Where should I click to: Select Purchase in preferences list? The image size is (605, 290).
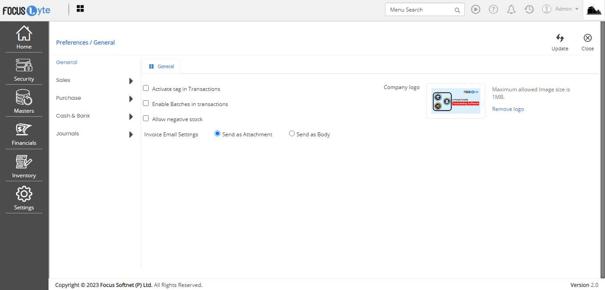(69, 98)
